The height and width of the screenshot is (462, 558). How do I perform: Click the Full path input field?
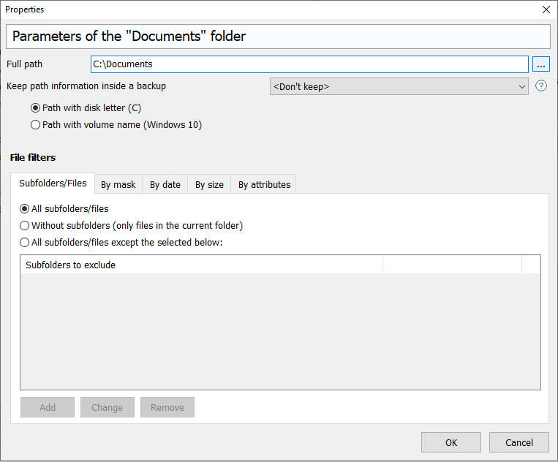309,64
